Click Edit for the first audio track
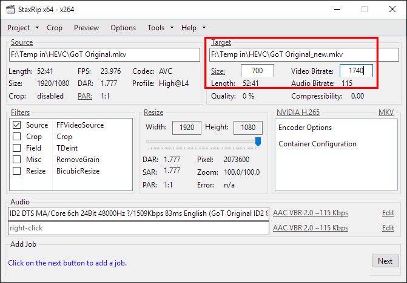407x283 pixels. click(388, 213)
